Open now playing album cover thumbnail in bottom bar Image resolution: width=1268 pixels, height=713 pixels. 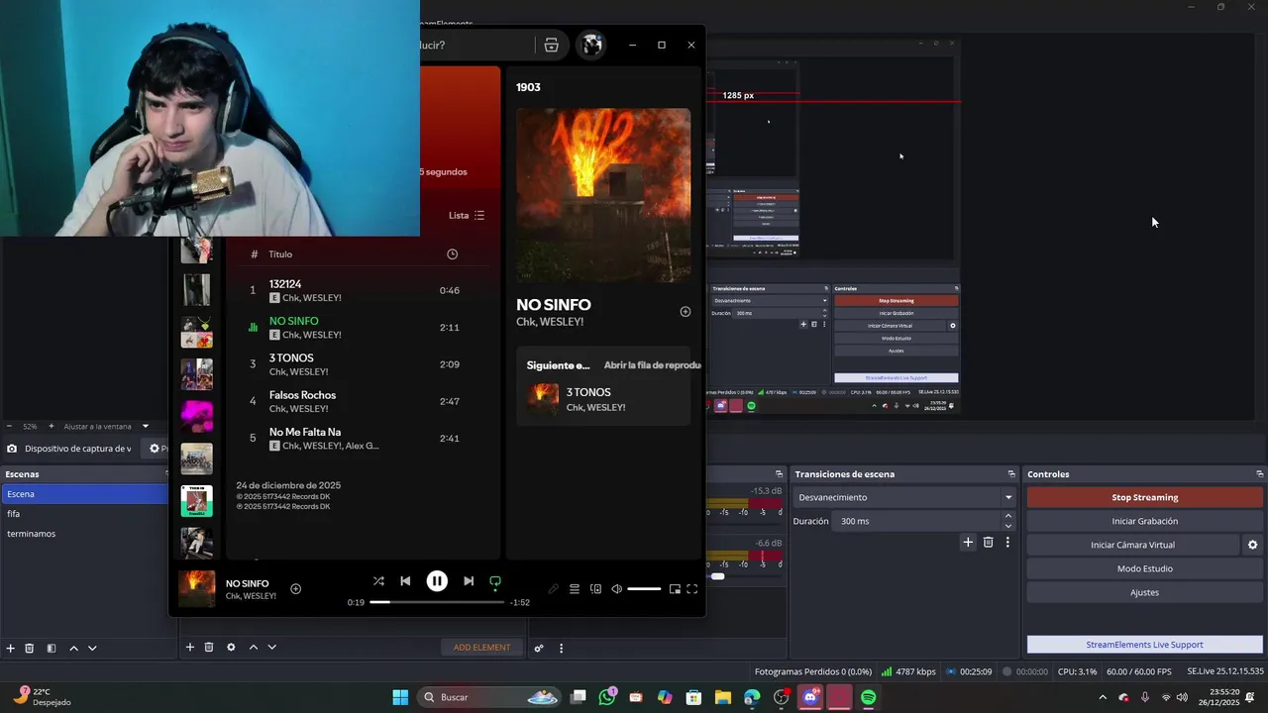196,588
